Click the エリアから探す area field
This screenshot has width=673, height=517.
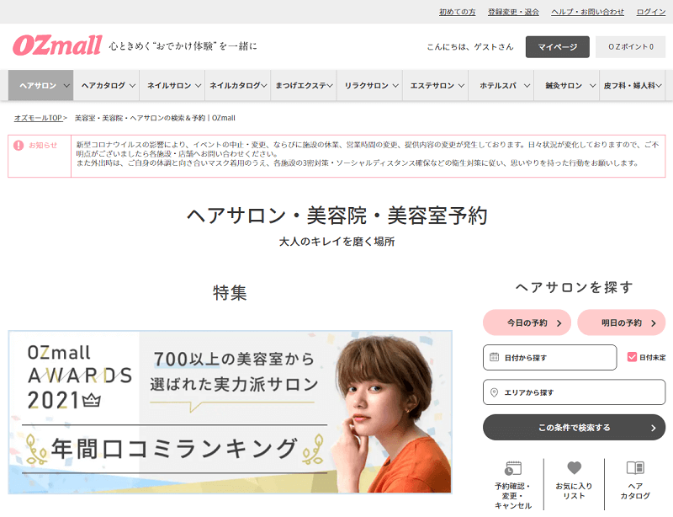[575, 392]
